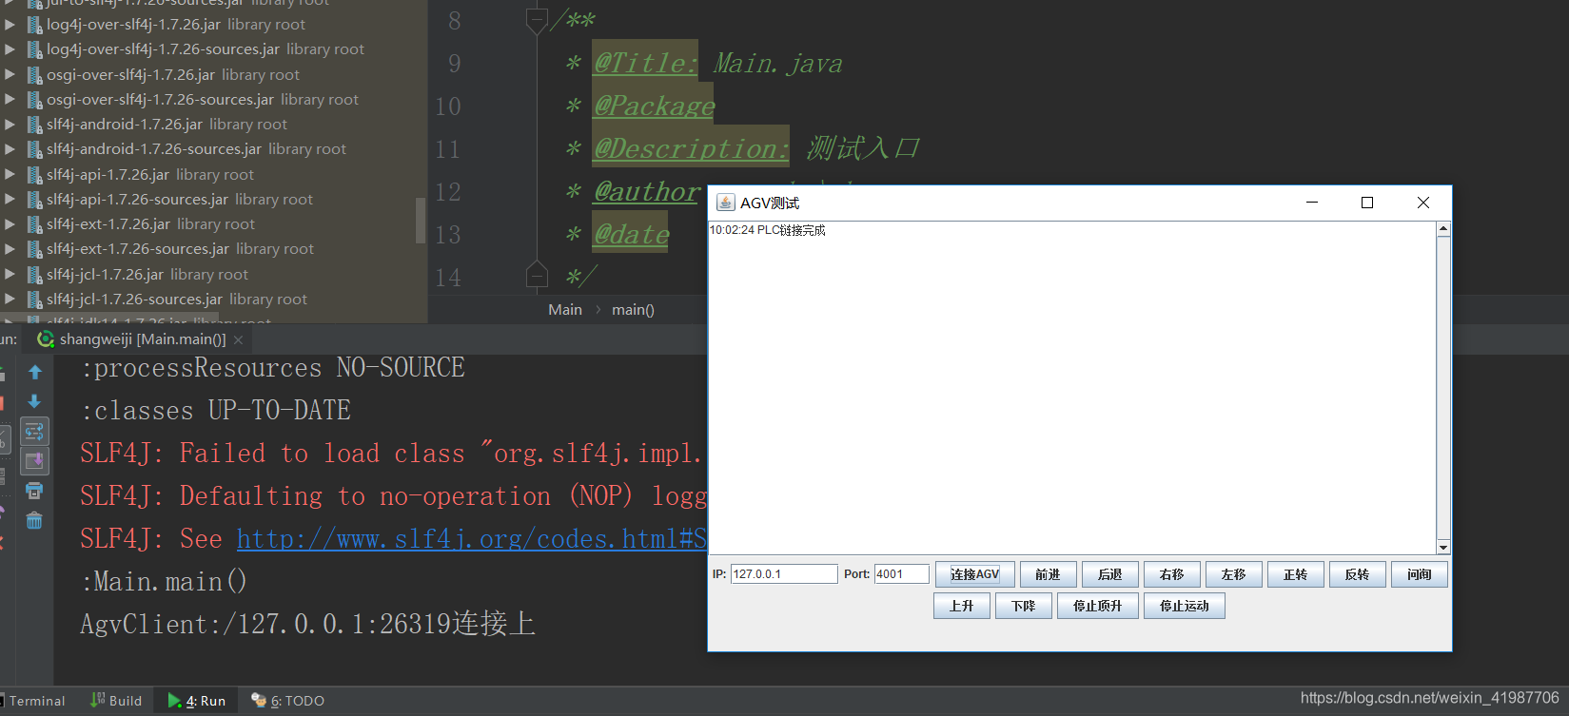The height and width of the screenshot is (716, 1569).
Task: Click the 右移 button
Action: click(x=1172, y=574)
